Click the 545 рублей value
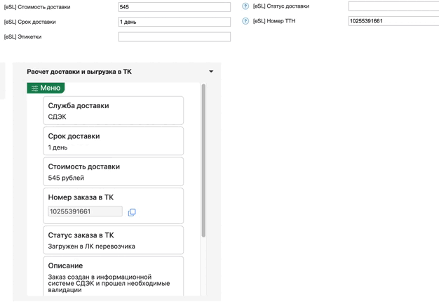This screenshot has height=302, width=439. (x=66, y=178)
